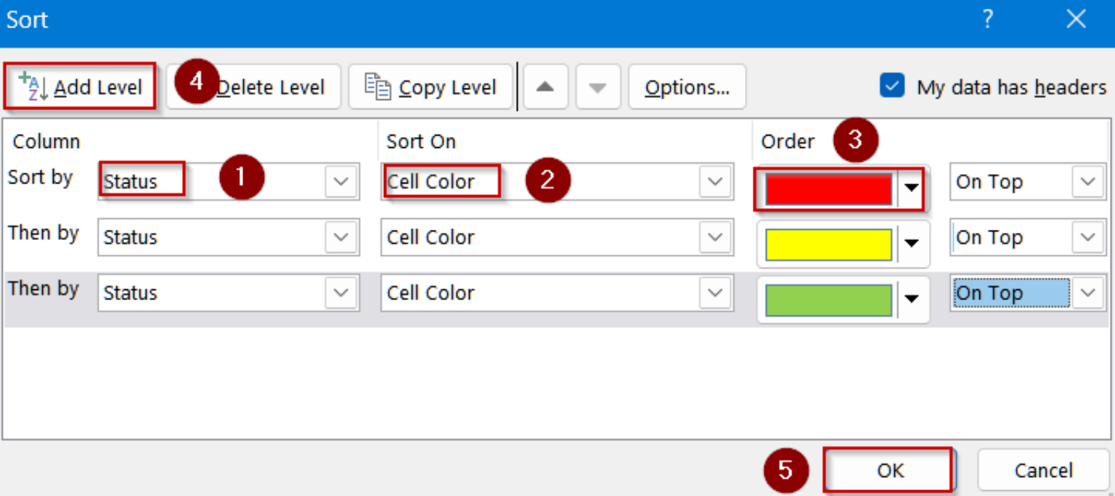Confirm the sort by clicking OK
The height and width of the screenshot is (496, 1115).
tap(889, 470)
